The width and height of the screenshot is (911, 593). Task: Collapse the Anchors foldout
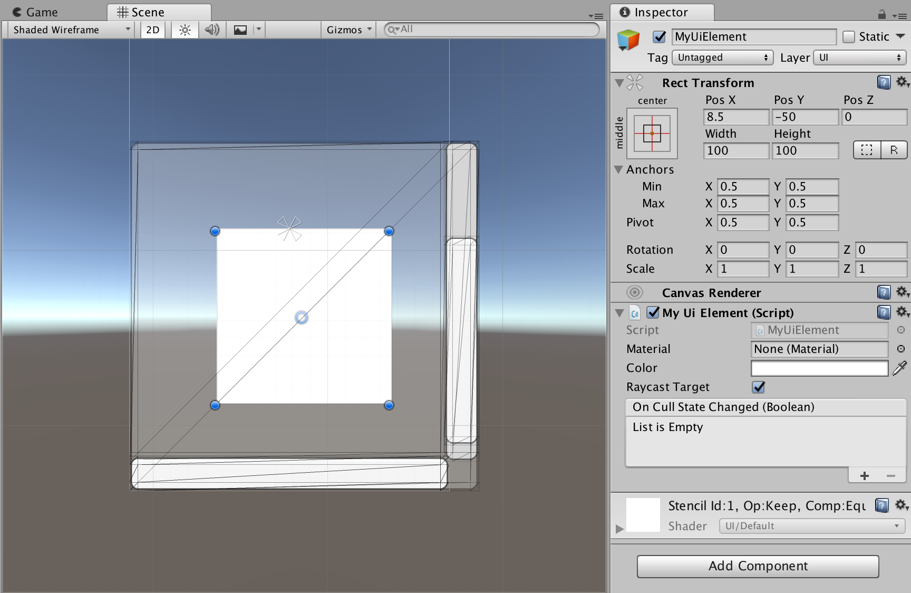[x=619, y=169]
